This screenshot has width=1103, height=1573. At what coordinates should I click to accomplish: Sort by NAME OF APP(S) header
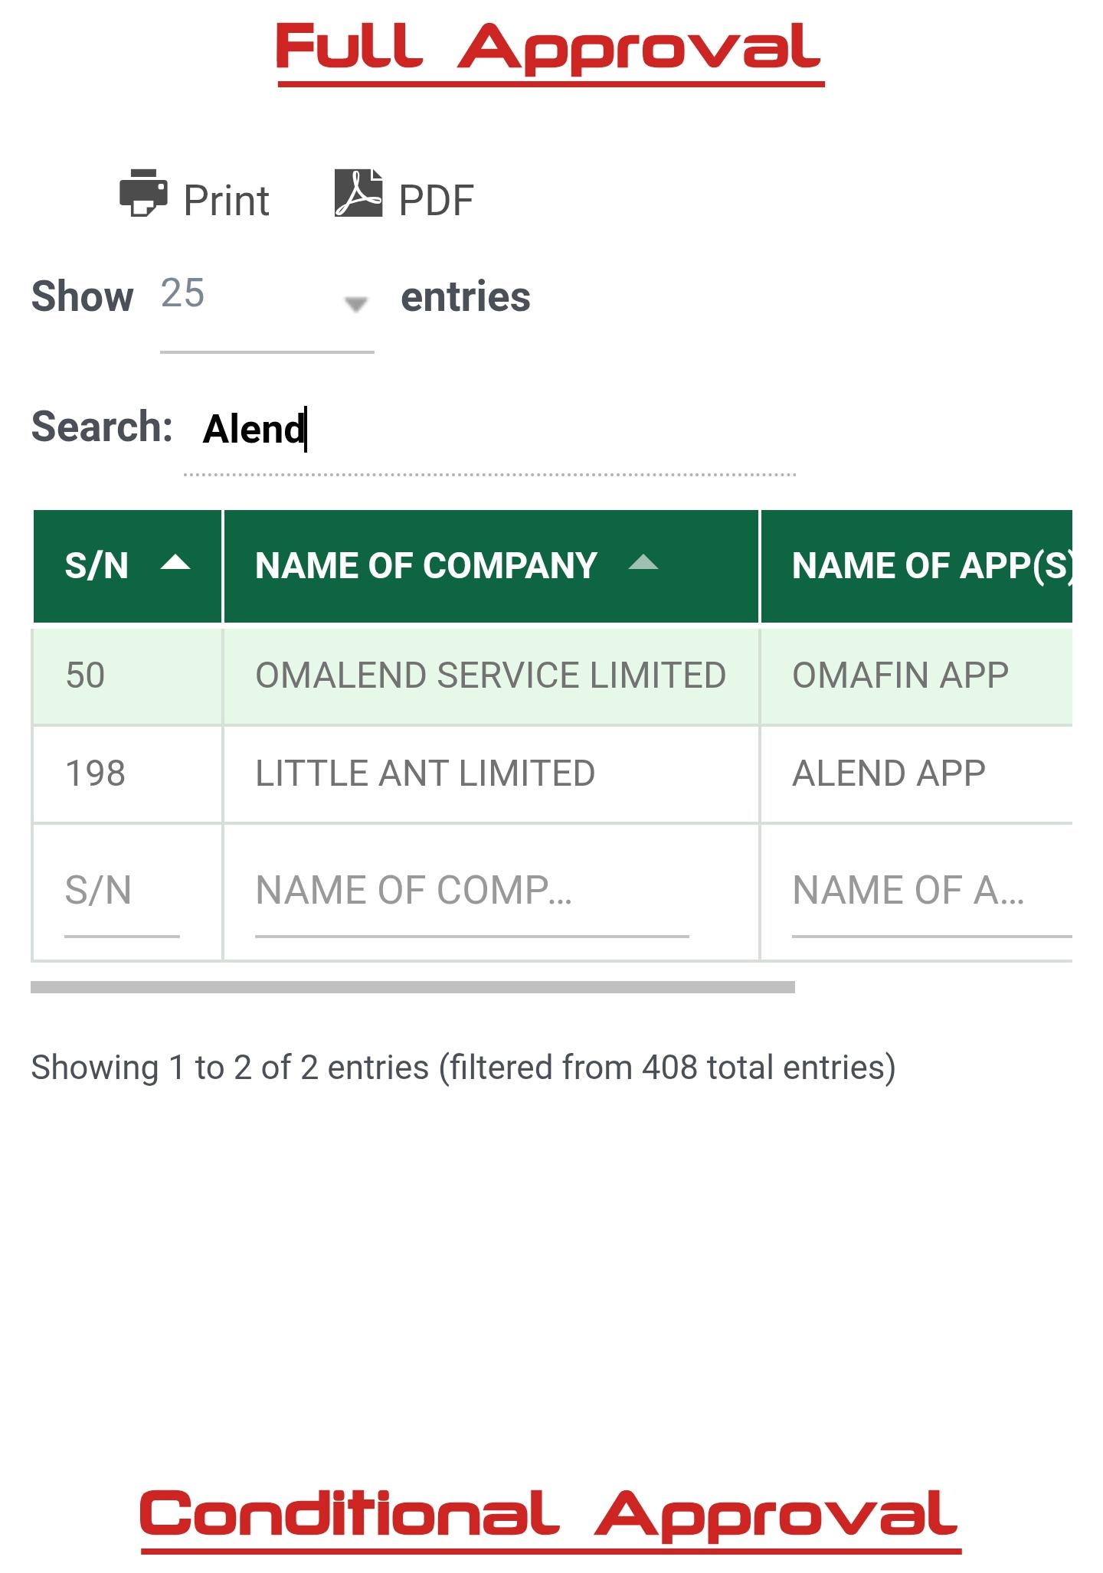click(x=931, y=566)
